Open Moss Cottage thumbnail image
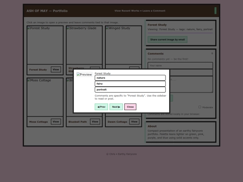 (x=45, y=97)
